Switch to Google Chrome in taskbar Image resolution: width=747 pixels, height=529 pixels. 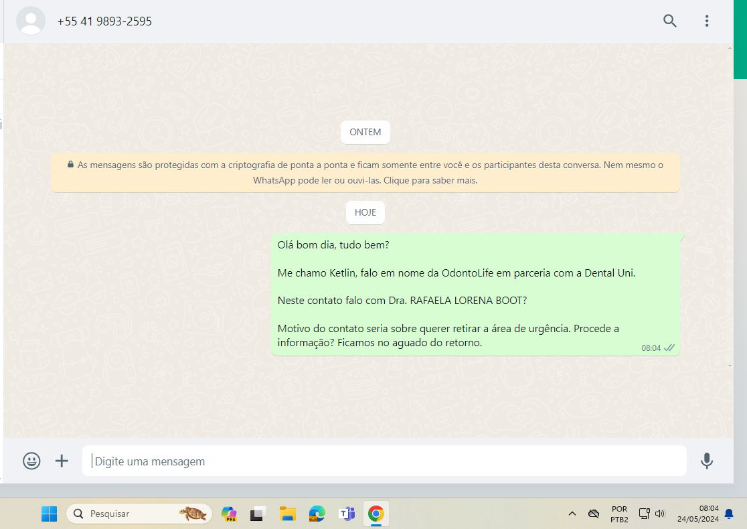(376, 514)
